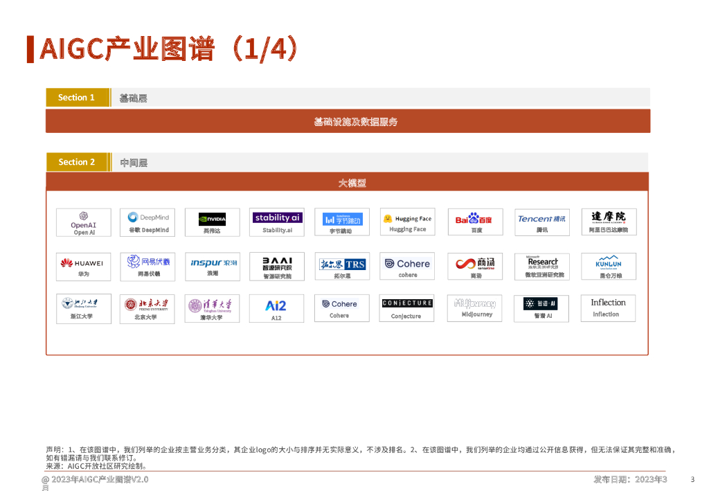709x491 pixels.
Task: Click the Section 2 label
Action: pos(78,162)
